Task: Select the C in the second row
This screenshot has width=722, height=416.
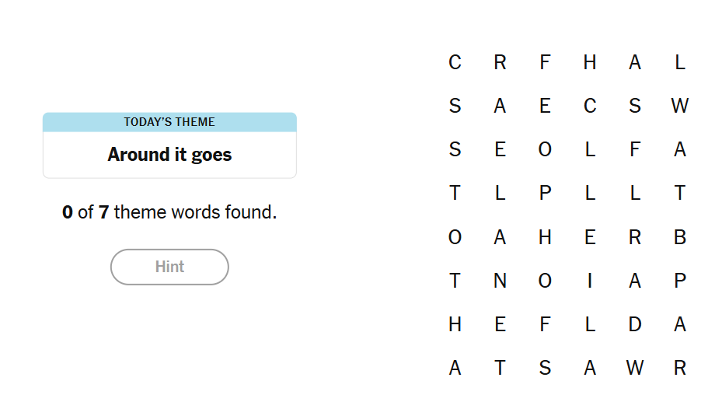Action: coord(590,107)
